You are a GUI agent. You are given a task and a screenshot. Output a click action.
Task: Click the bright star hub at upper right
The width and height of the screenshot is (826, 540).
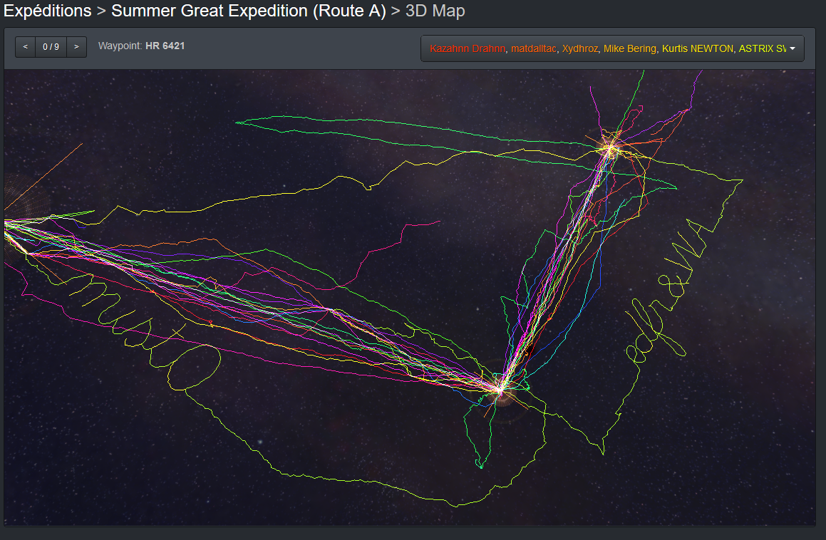pos(609,148)
